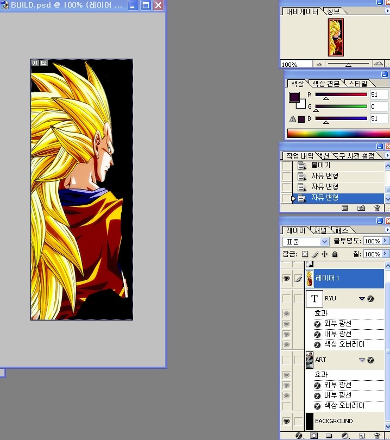The height and width of the screenshot is (440, 390).
Task: Click the 내부 광선 effect icon under ART
Action: coord(317,396)
